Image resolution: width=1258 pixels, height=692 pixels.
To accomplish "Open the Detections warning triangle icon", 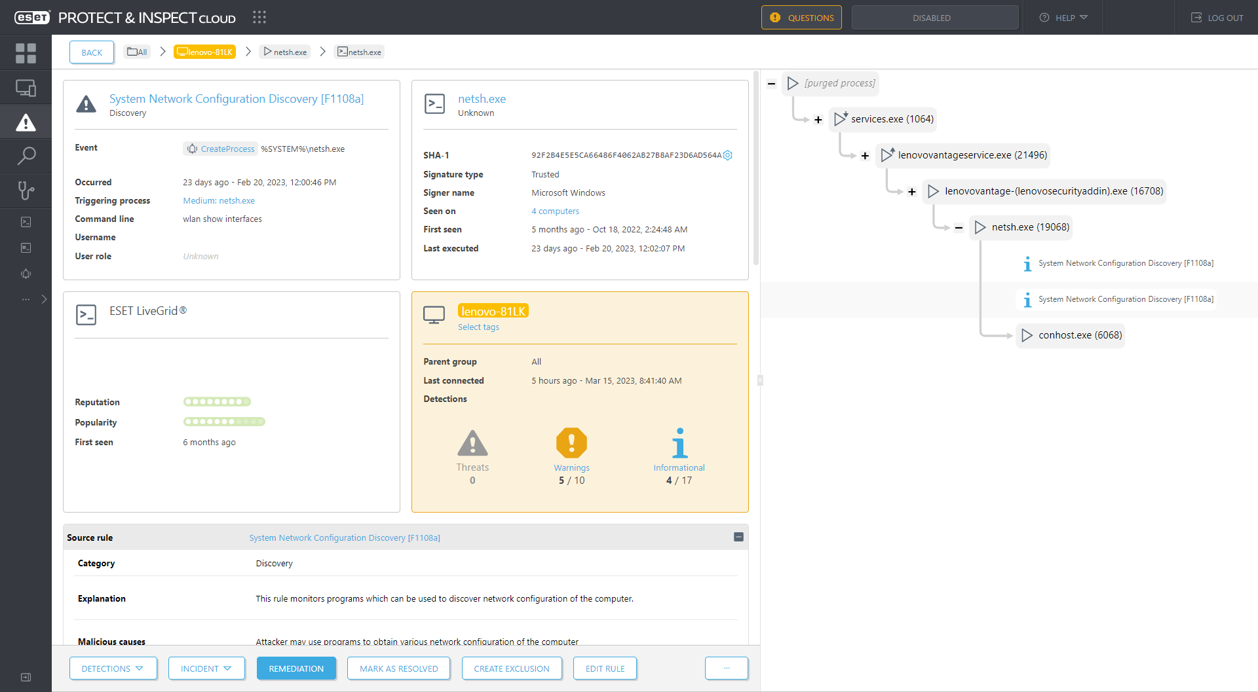I will [x=26, y=121].
